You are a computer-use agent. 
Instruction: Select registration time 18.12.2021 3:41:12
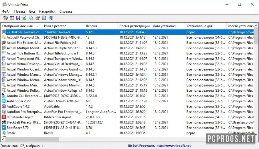132,37
